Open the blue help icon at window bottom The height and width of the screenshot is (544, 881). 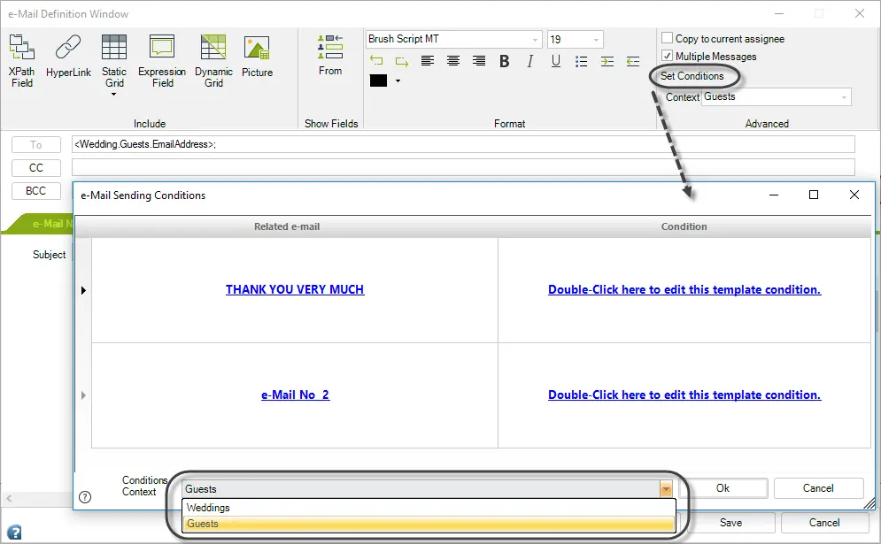(14, 532)
